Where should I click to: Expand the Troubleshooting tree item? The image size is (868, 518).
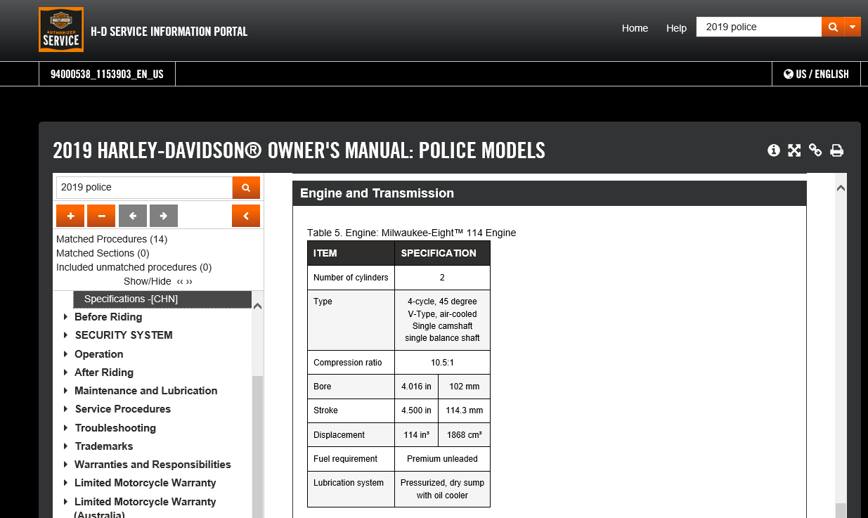click(x=66, y=428)
